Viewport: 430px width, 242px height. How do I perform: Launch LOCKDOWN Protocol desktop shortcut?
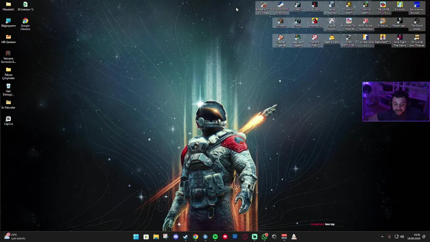281,8
